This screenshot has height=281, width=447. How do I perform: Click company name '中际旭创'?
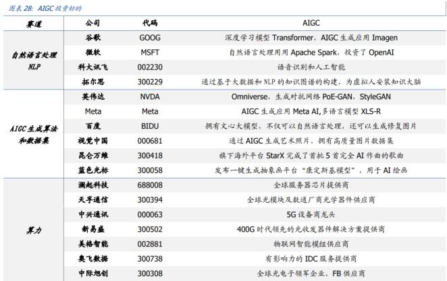pos(93,274)
